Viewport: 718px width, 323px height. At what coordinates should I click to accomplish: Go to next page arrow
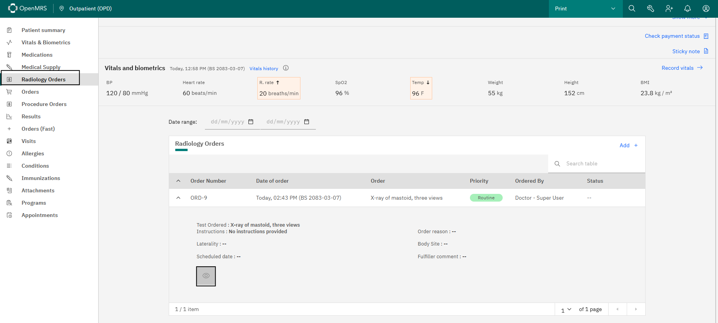coord(636,309)
